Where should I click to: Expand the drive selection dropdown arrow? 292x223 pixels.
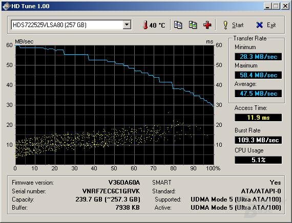click(127, 25)
